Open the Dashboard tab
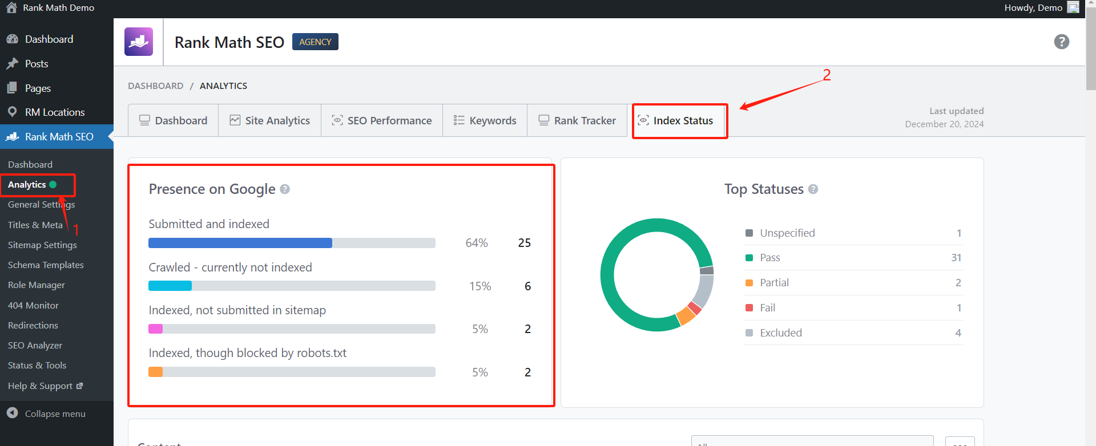 coord(174,120)
